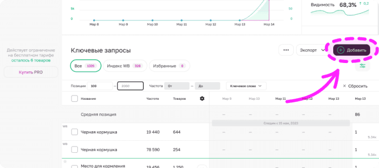Open the three-dots more options menu
This screenshot has width=379, height=168.
point(286,50)
